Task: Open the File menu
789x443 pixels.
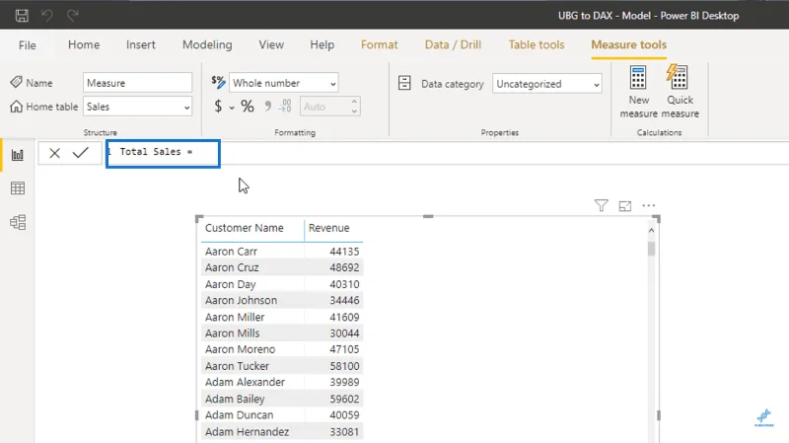Action: click(x=28, y=45)
